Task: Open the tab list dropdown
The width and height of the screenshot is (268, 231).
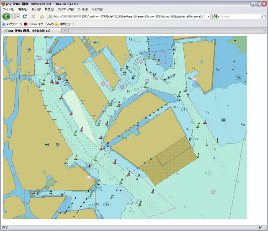Action: [265, 31]
